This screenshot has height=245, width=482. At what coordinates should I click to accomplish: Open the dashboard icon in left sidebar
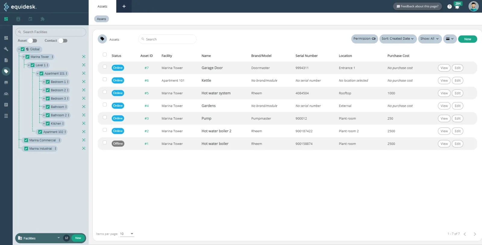[6, 38]
